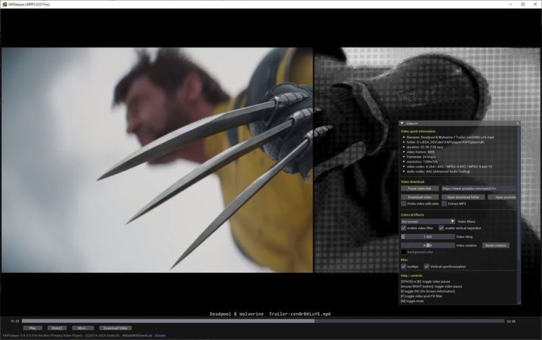Click the YouTube URL input field
Screen dimensions: 542x340
pyautogui.click(x=478, y=189)
